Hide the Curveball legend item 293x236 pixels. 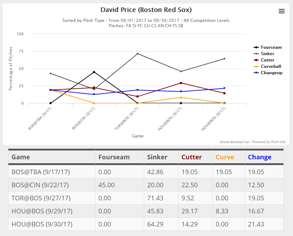[x=270, y=66]
